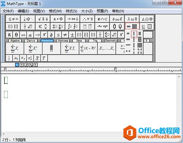Select 3x3 matrix template in popup
Screen dimensions: 183x143
pos(140,39)
